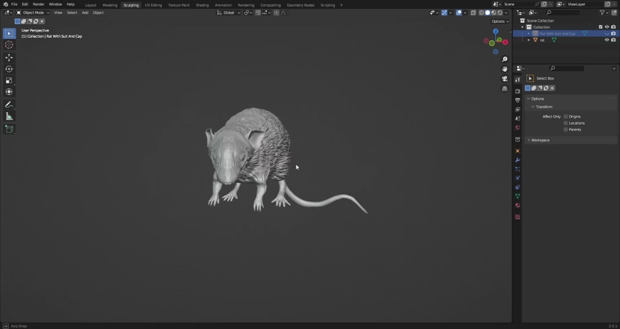Expand the 'rat' object tree item
The image size is (620, 329).
529,40
